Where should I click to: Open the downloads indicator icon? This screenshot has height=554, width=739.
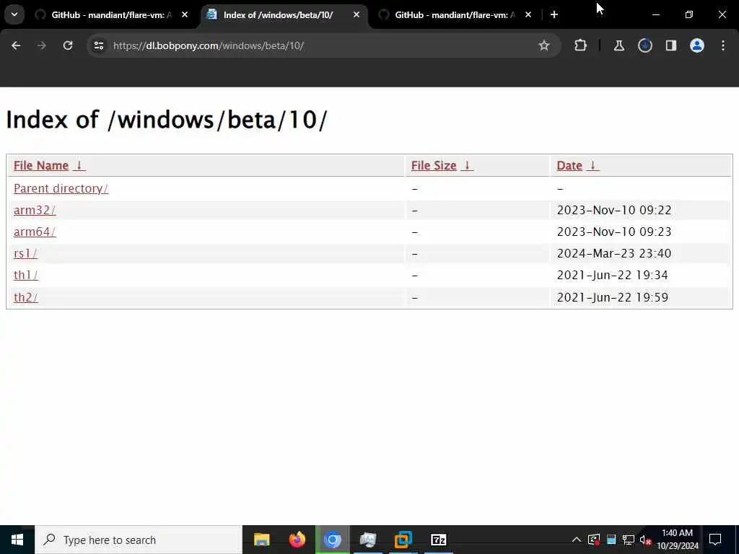644,45
